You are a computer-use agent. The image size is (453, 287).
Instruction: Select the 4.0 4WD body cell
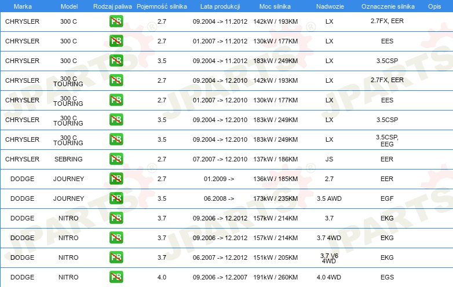tap(329, 277)
